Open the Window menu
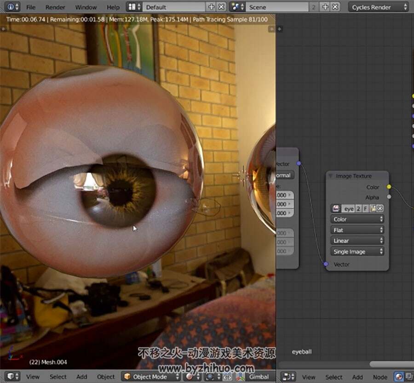 click(86, 7)
